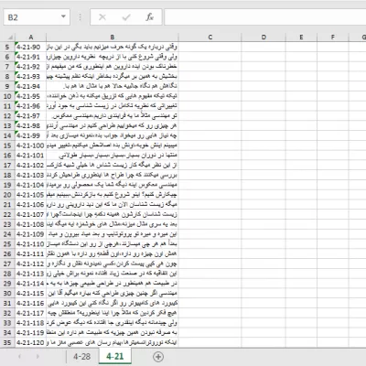This screenshot has width=366, height=366.
Task: Select row 20 header
Action: click(x=7, y=195)
